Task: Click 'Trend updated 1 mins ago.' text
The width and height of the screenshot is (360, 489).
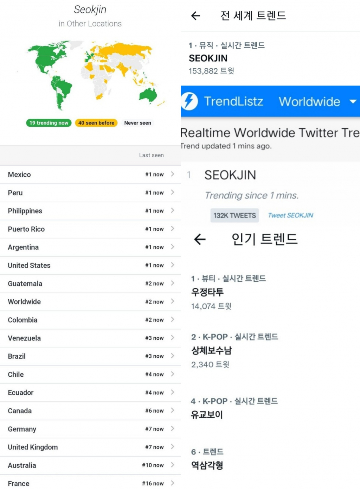Action: (x=226, y=146)
